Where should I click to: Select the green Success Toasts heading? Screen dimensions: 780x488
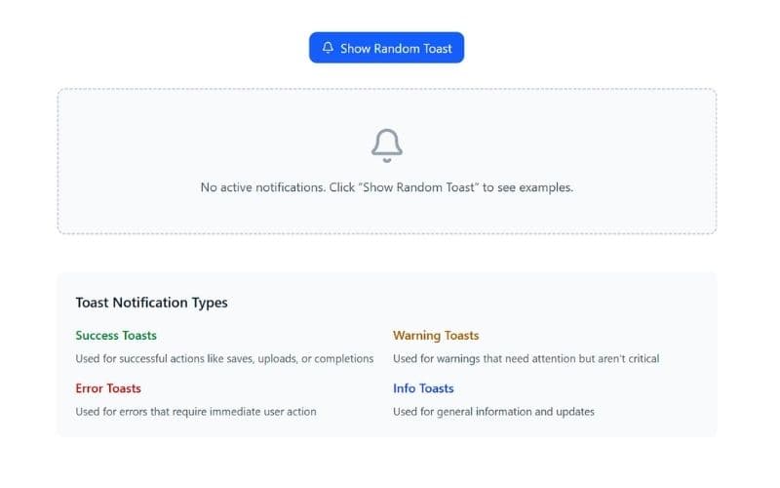[x=116, y=336]
